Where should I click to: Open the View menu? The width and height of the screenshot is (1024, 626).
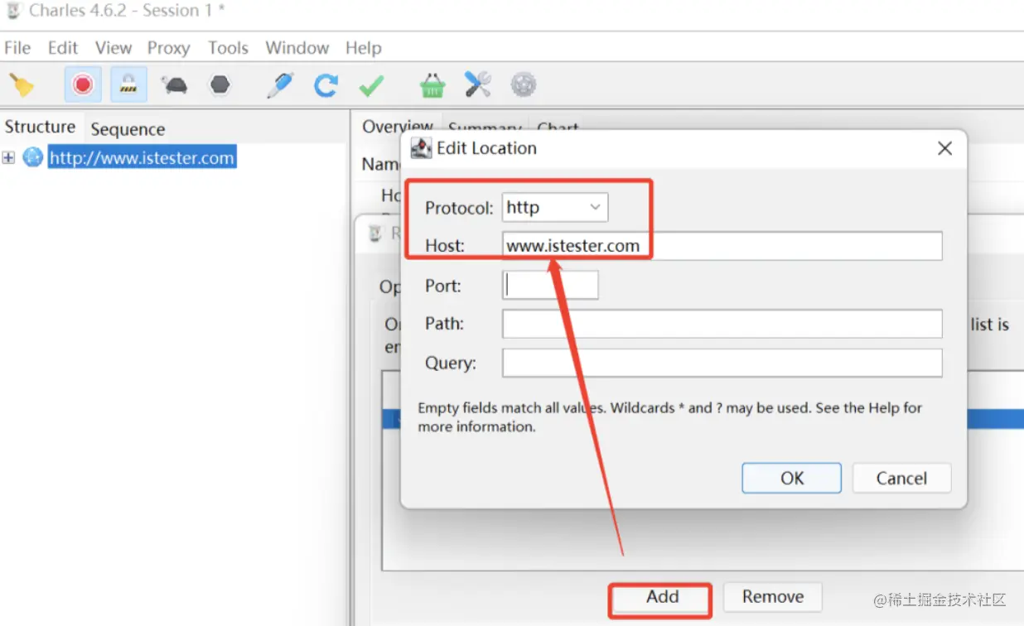click(x=113, y=47)
